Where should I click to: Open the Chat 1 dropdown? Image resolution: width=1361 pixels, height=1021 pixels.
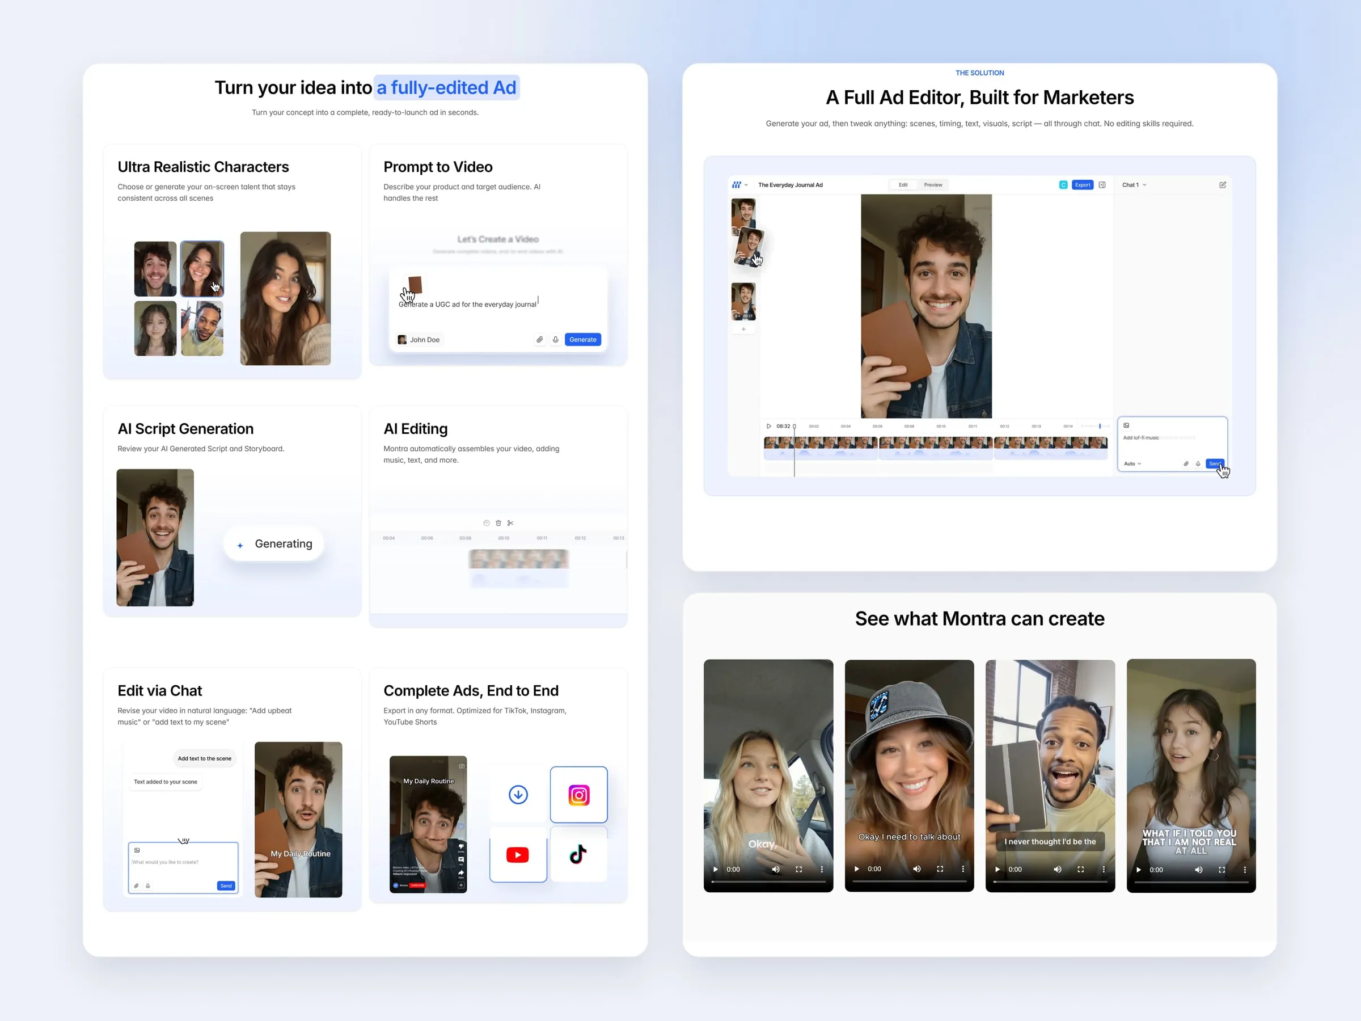pyautogui.click(x=1134, y=184)
